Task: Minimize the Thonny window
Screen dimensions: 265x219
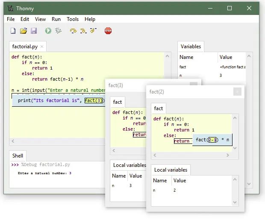Action: [210, 8]
